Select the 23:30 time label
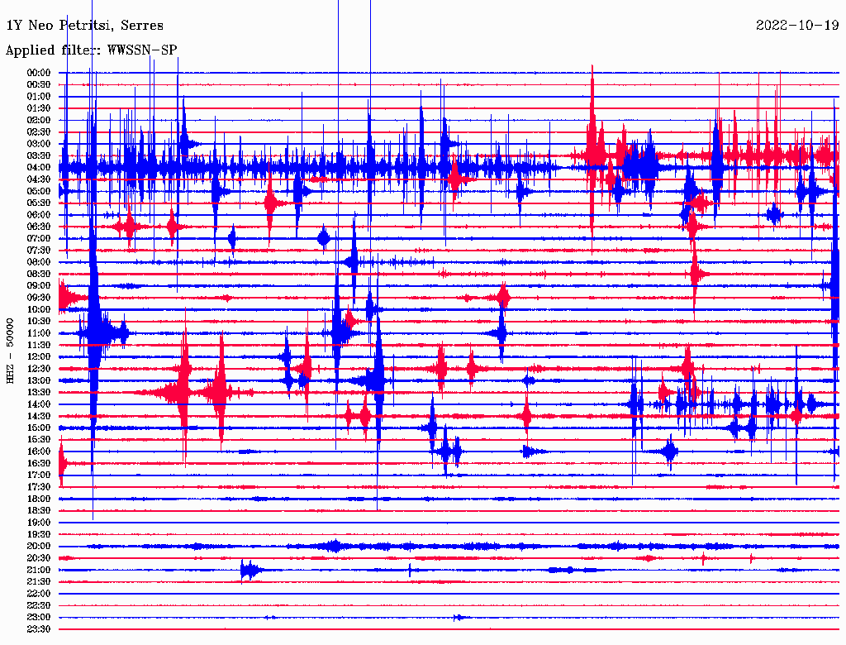Image resolution: width=846 pixels, height=645 pixels. (x=39, y=629)
